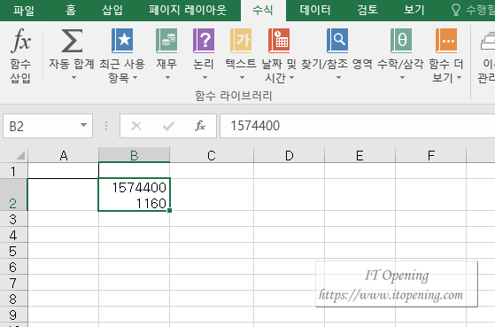Select column B header
The height and width of the screenshot is (327, 495).
click(x=135, y=155)
